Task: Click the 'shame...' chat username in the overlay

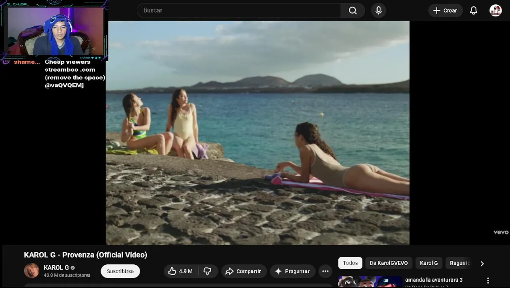Action: coord(26,62)
